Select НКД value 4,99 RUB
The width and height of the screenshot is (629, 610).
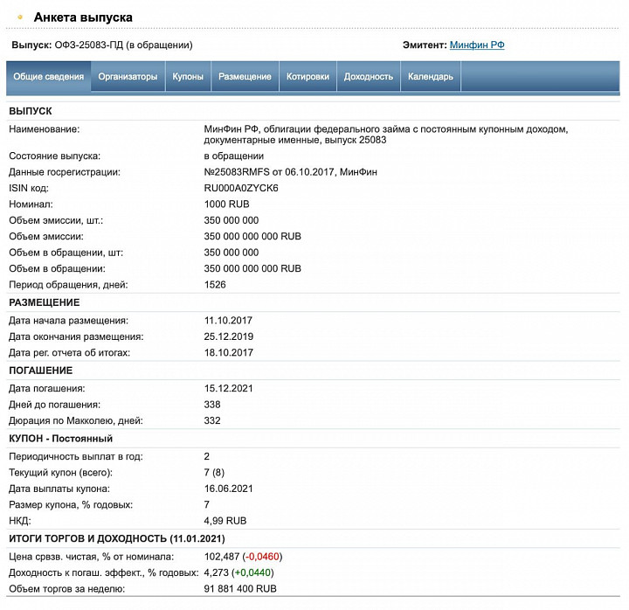point(225,521)
